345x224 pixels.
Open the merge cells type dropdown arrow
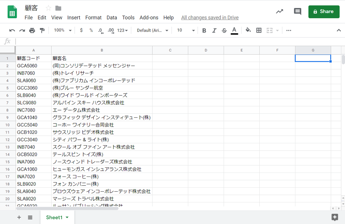click(x=277, y=30)
